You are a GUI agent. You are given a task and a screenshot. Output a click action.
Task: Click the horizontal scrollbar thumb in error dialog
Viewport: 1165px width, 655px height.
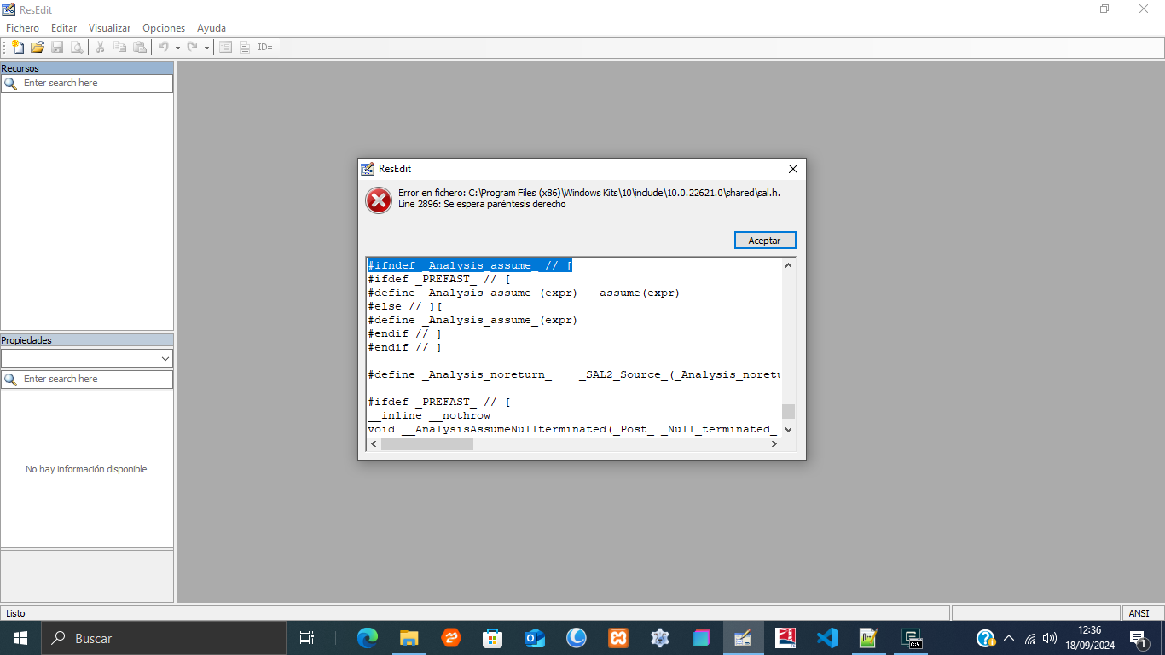(x=427, y=443)
